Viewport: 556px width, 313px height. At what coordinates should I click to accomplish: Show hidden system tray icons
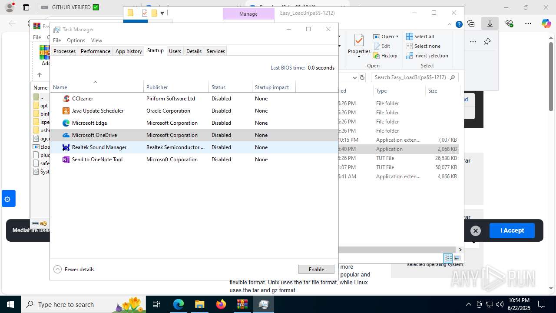click(468, 304)
